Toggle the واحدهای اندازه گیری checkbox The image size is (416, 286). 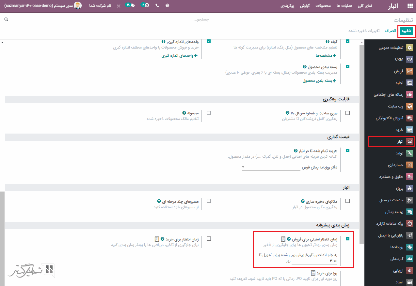(x=209, y=41)
